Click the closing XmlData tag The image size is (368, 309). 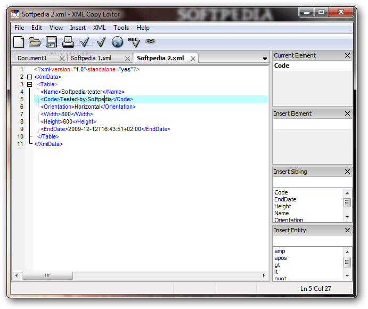pos(48,144)
